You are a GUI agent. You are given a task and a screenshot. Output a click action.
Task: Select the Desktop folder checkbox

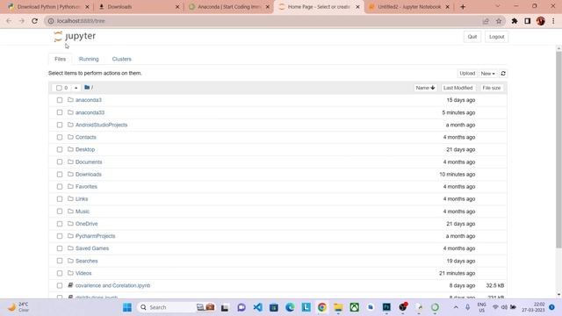(60, 149)
